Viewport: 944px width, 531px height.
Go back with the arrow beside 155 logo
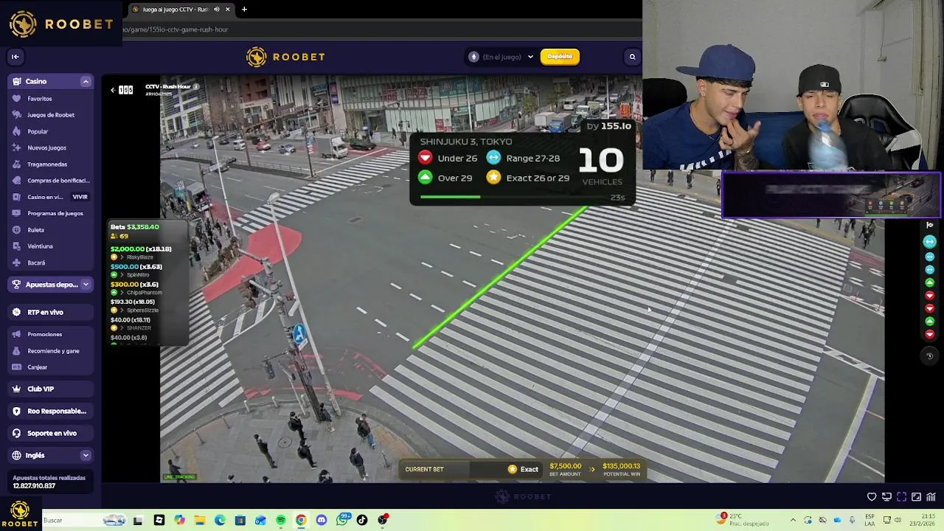[x=113, y=90]
